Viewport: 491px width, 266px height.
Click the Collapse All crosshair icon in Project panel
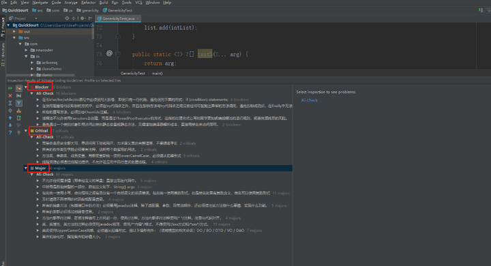pos(74,18)
